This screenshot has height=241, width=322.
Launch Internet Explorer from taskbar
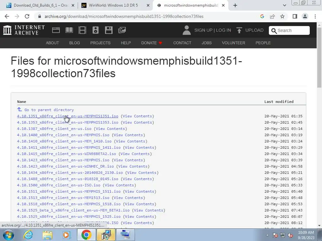(x=28, y=235)
